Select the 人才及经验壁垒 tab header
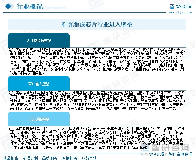The height and width of the screenshot is (162, 195). tap(39, 40)
